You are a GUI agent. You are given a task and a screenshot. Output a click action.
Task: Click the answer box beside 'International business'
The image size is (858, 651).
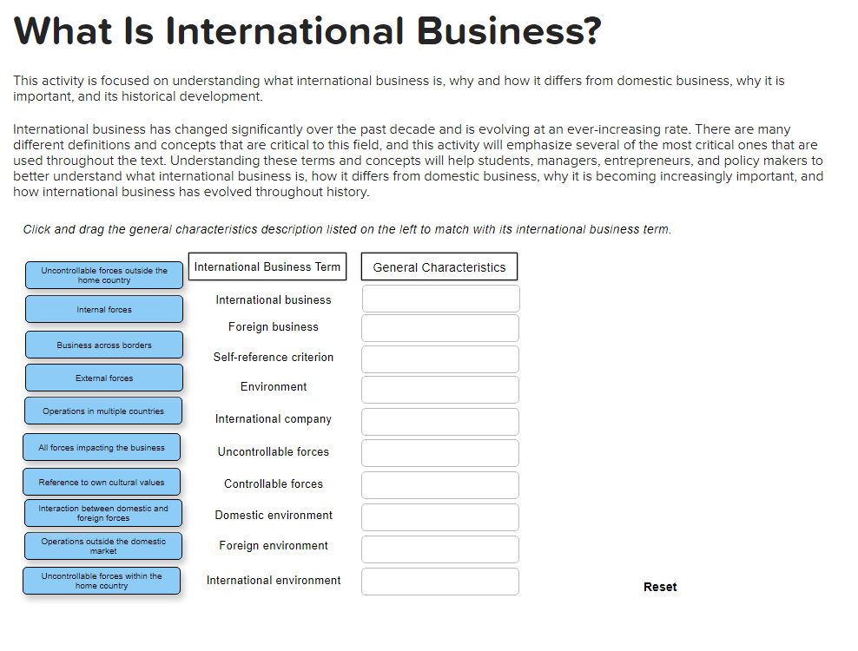click(439, 298)
